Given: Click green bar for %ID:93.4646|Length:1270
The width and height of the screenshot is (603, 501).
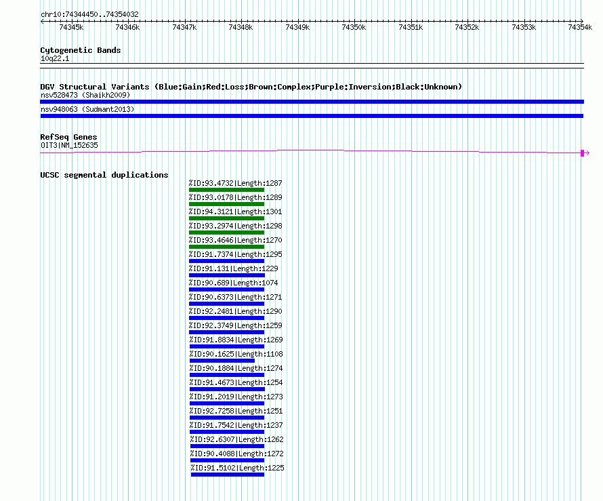Looking at the screenshot, I should tap(226, 247).
